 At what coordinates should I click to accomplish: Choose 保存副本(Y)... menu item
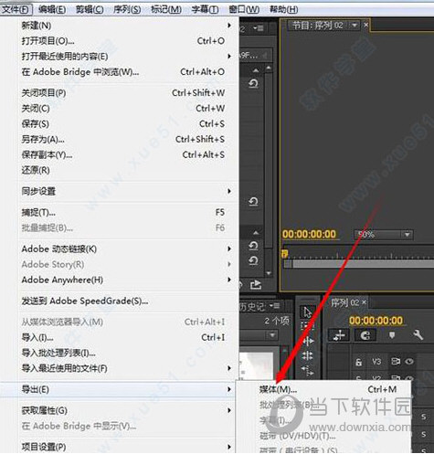[123, 154]
